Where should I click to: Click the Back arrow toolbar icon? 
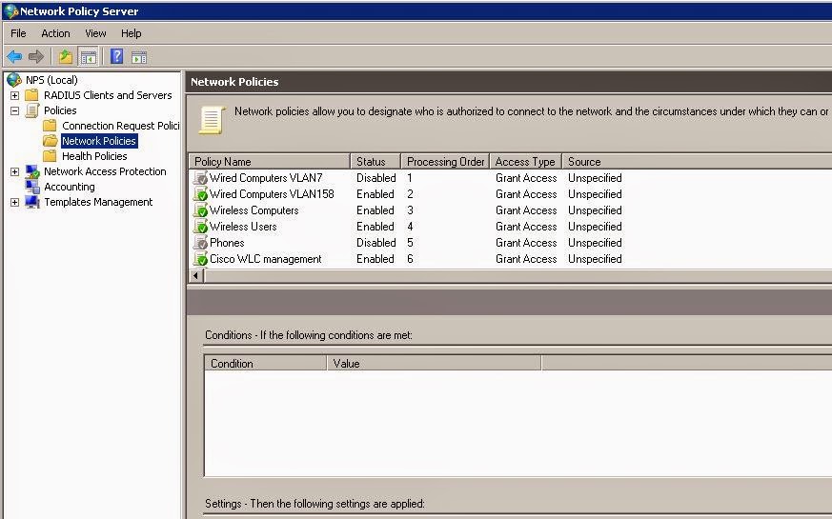pyautogui.click(x=14, y=56)
